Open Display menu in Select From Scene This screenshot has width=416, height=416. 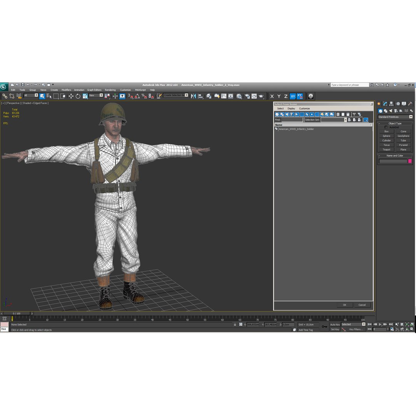(x=291, y=109)
